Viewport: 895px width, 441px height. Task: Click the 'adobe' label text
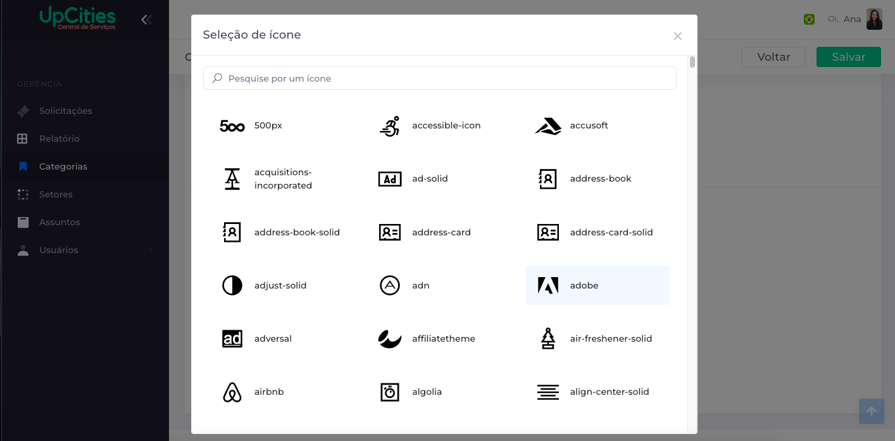[x=584, y=285]
